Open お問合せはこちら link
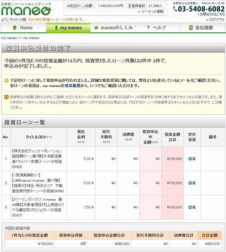Screen dimensions: 226x252 coord(212,14)
